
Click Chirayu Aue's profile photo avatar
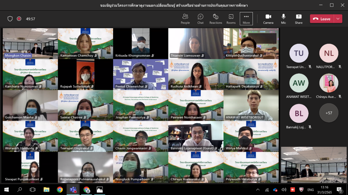(329, 83)
